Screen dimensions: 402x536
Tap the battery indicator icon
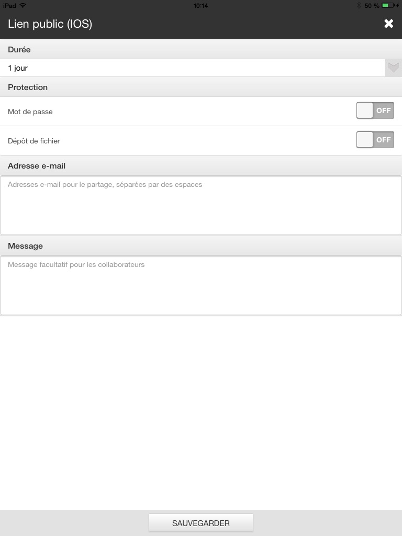pos(388,5)
